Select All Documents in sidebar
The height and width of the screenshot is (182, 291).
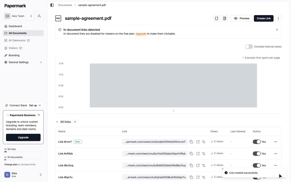pyautogui.click(x=23, y=33)
